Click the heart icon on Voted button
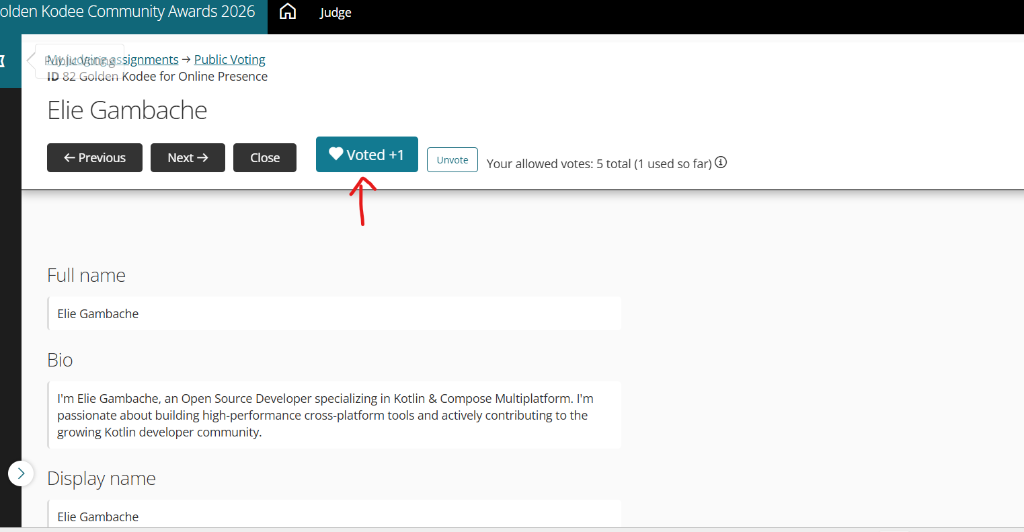 (x=336, y=154)
